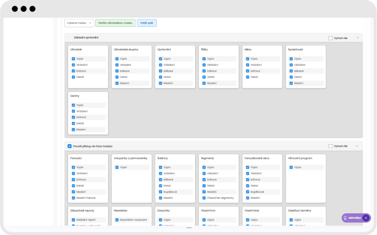Uncheck Výpis in Sezóny card
Screen dimensions: 377x235
[x=73, y=105]
